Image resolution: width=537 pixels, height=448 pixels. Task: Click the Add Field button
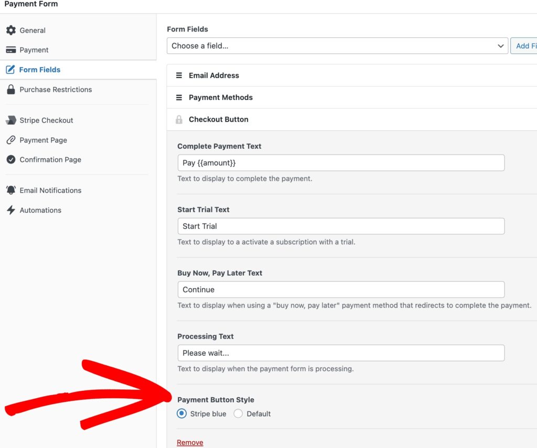pyautogui.click(x=524, y=46)
